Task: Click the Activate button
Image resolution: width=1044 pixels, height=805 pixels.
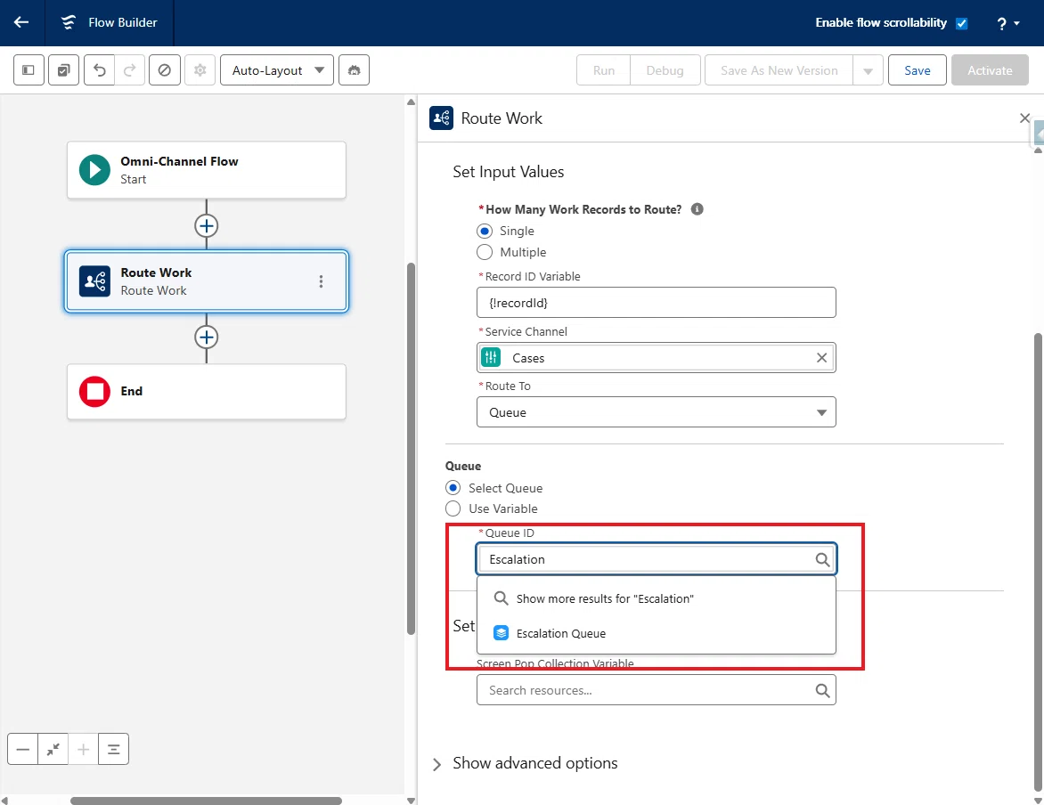Action: click(990, 70)
